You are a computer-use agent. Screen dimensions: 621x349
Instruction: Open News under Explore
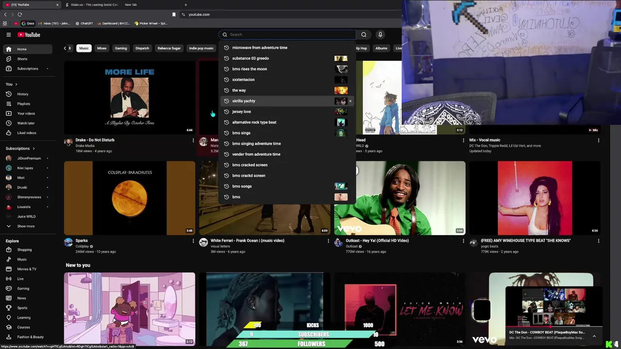[27, 298]
